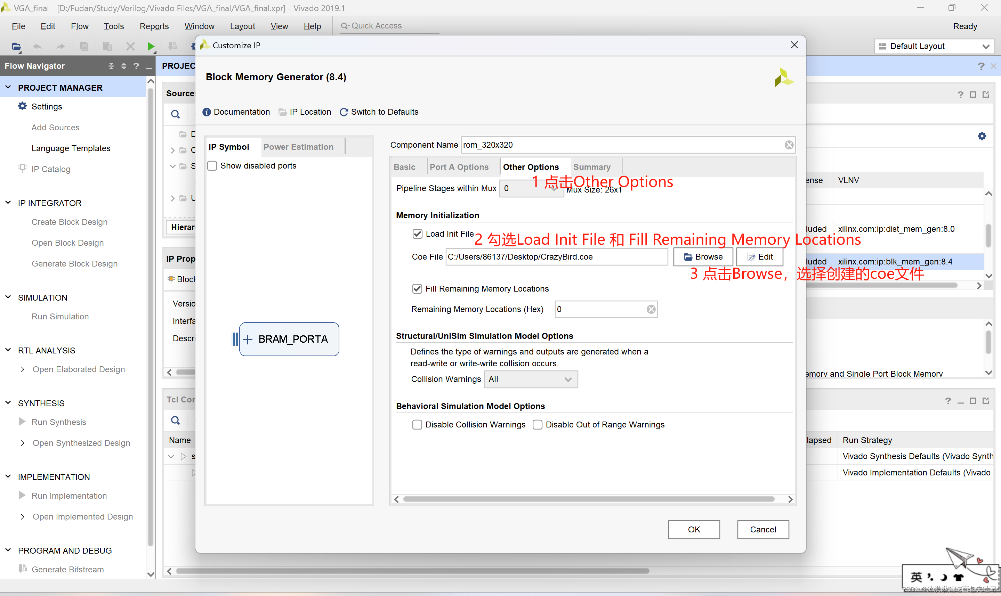
Task: Switch to Basic tab
Action: click(x=404, y=167)
